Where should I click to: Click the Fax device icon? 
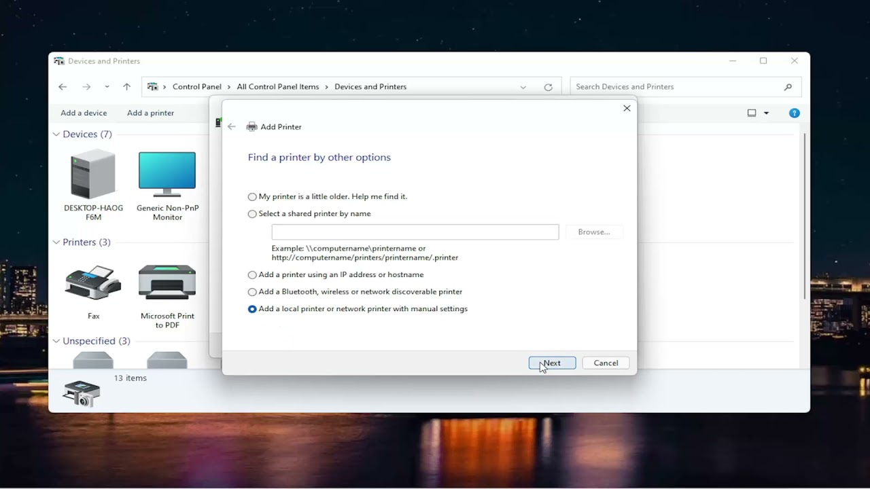click(93, 284)
